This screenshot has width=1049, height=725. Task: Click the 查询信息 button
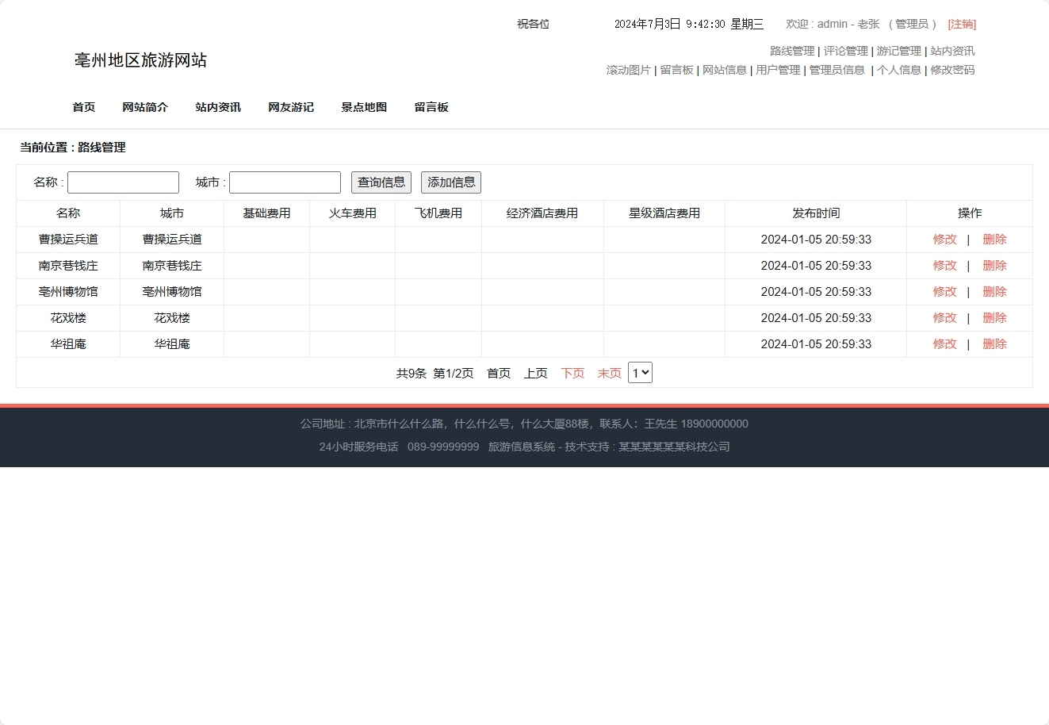(381, 182)
